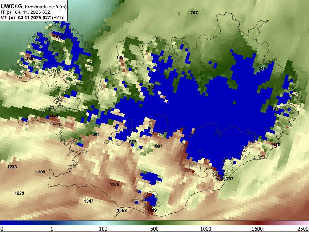The image size is (309, 232).
Task: Click the 1391 value on the map
Action: (31, 59)
